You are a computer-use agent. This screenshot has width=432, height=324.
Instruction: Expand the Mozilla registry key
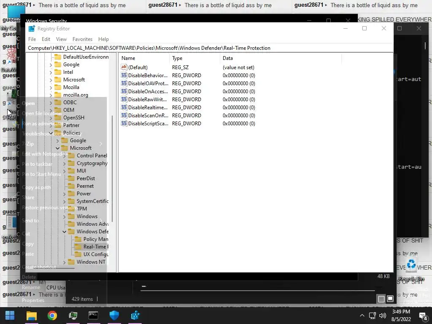click(51, 88)
